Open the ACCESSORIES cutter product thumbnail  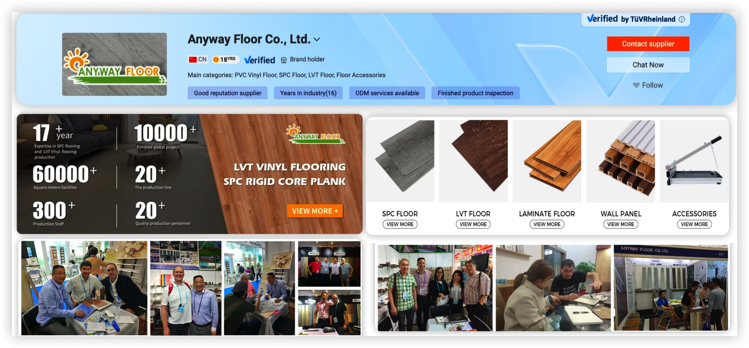[x=694, y=161]
